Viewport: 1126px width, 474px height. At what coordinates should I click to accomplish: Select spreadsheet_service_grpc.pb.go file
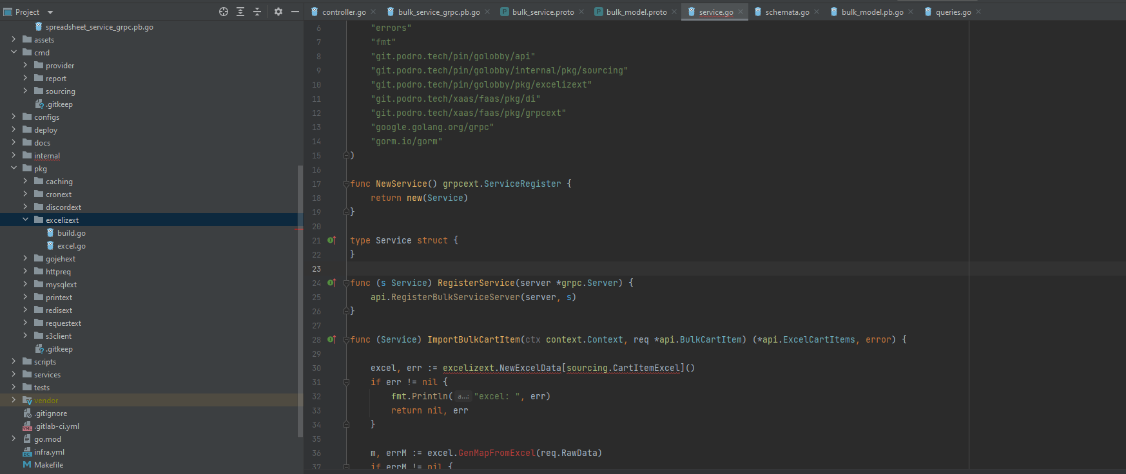pyautogui.click(x=99, y=27)
